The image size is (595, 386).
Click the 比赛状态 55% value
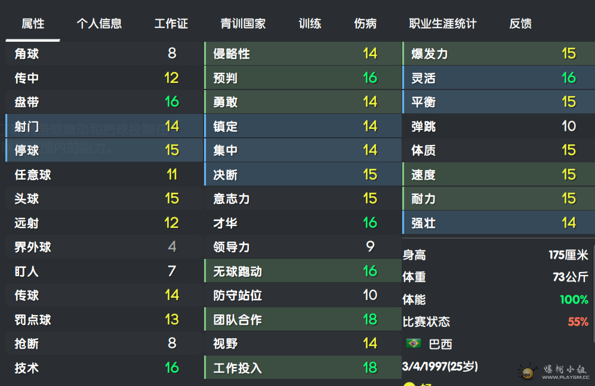click(578, 322)
